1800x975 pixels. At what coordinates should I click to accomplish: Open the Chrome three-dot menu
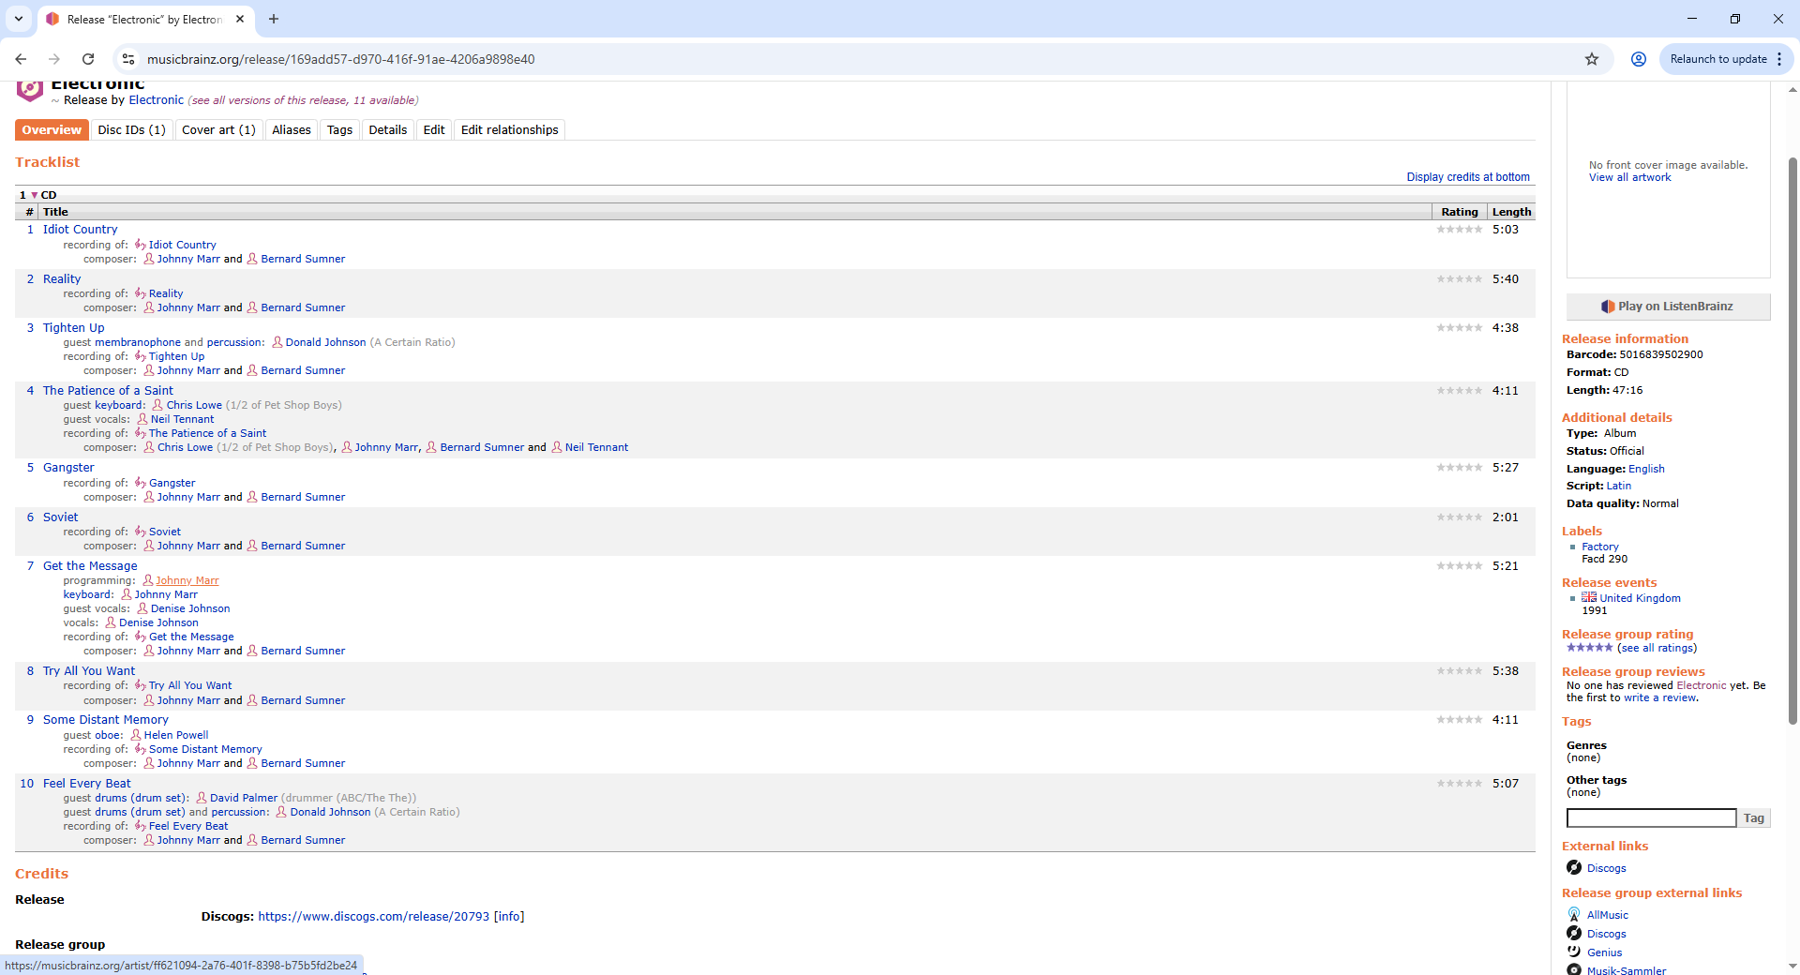point(1779,59)
